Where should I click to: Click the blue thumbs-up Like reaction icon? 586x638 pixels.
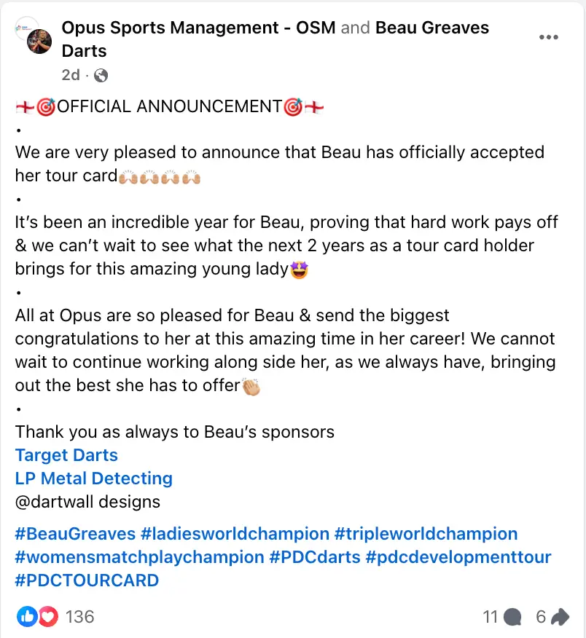[x=28, y=617]
